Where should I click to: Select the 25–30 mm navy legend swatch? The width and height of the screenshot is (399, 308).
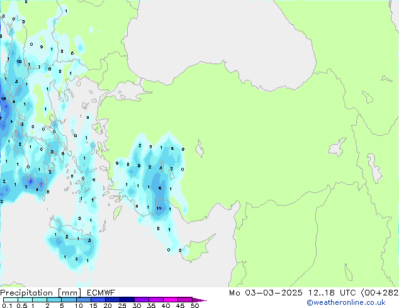coord(127,300)
